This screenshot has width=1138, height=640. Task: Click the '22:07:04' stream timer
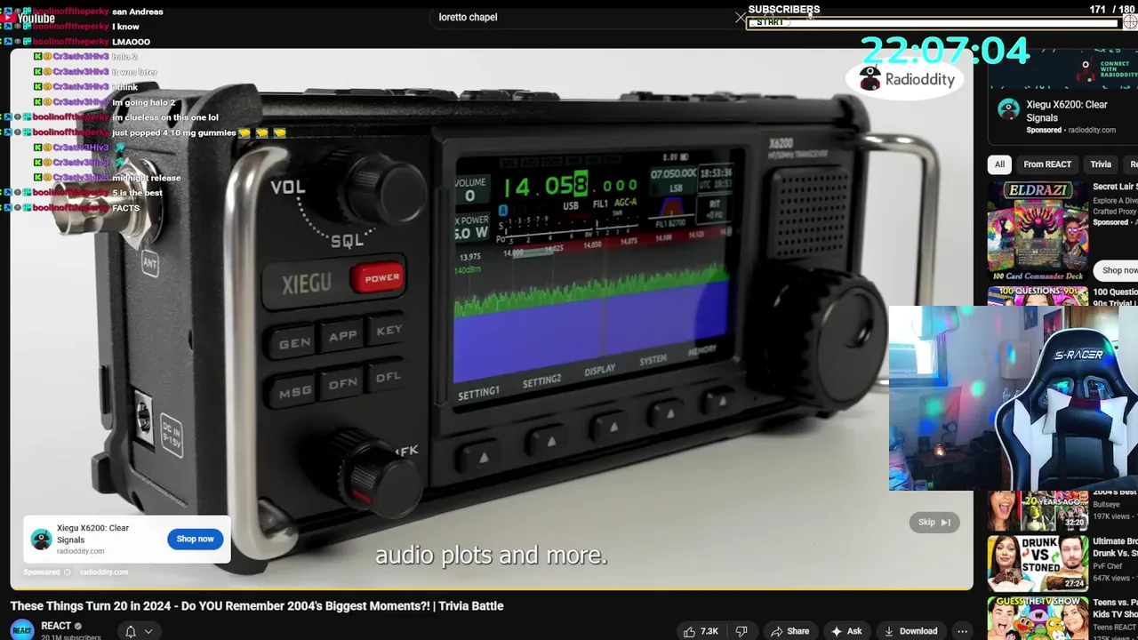pyautogui.click(x=944, y=51)
